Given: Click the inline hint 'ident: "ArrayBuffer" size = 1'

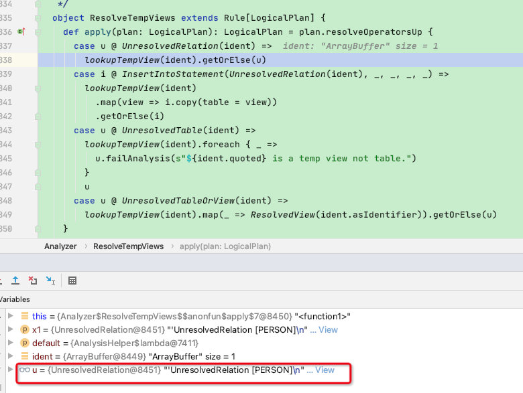Looking at the screenshot, I should (360, 46).
